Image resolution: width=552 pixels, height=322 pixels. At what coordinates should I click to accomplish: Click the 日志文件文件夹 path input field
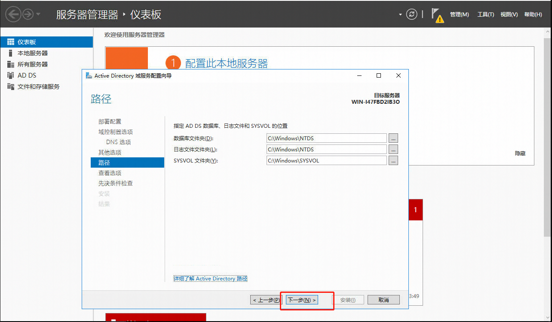tap(326, 149)
